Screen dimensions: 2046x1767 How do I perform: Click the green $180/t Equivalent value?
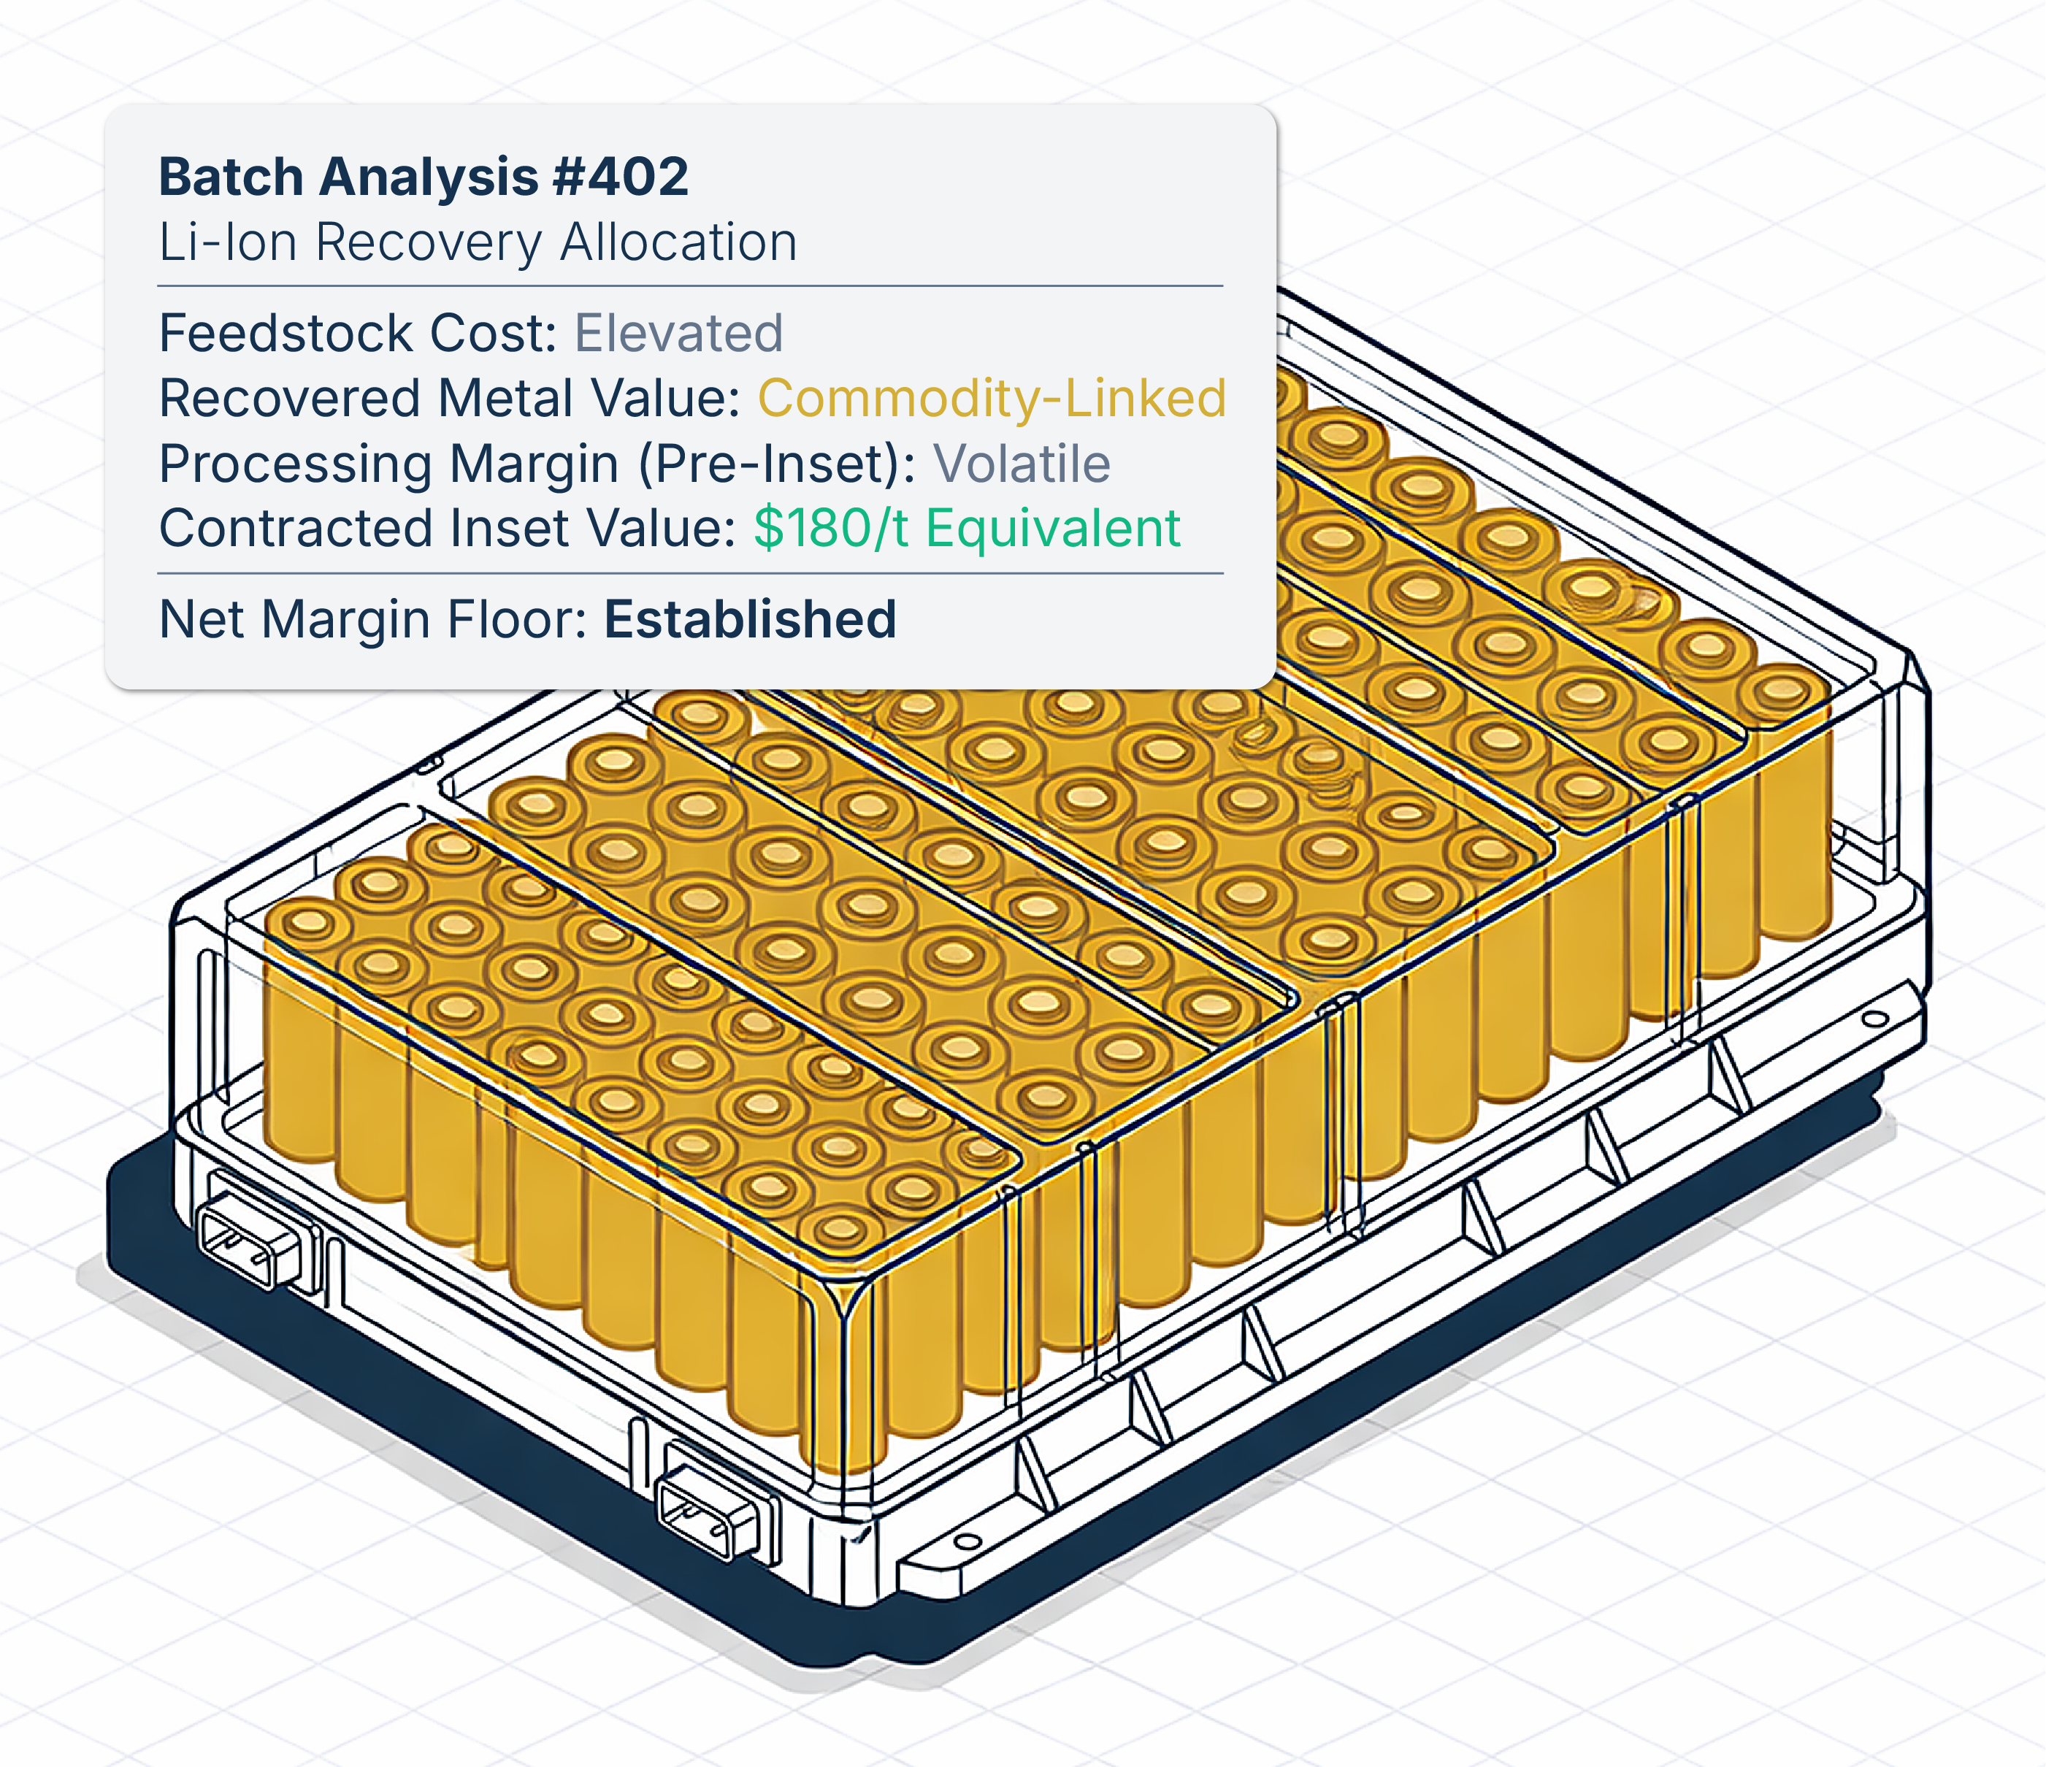[967, 527]
